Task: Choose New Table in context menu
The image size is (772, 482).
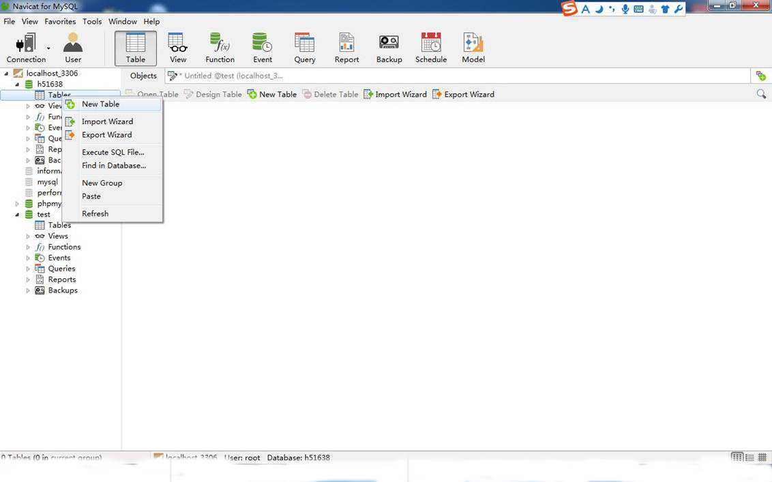Action: click(x=113, y=104)
